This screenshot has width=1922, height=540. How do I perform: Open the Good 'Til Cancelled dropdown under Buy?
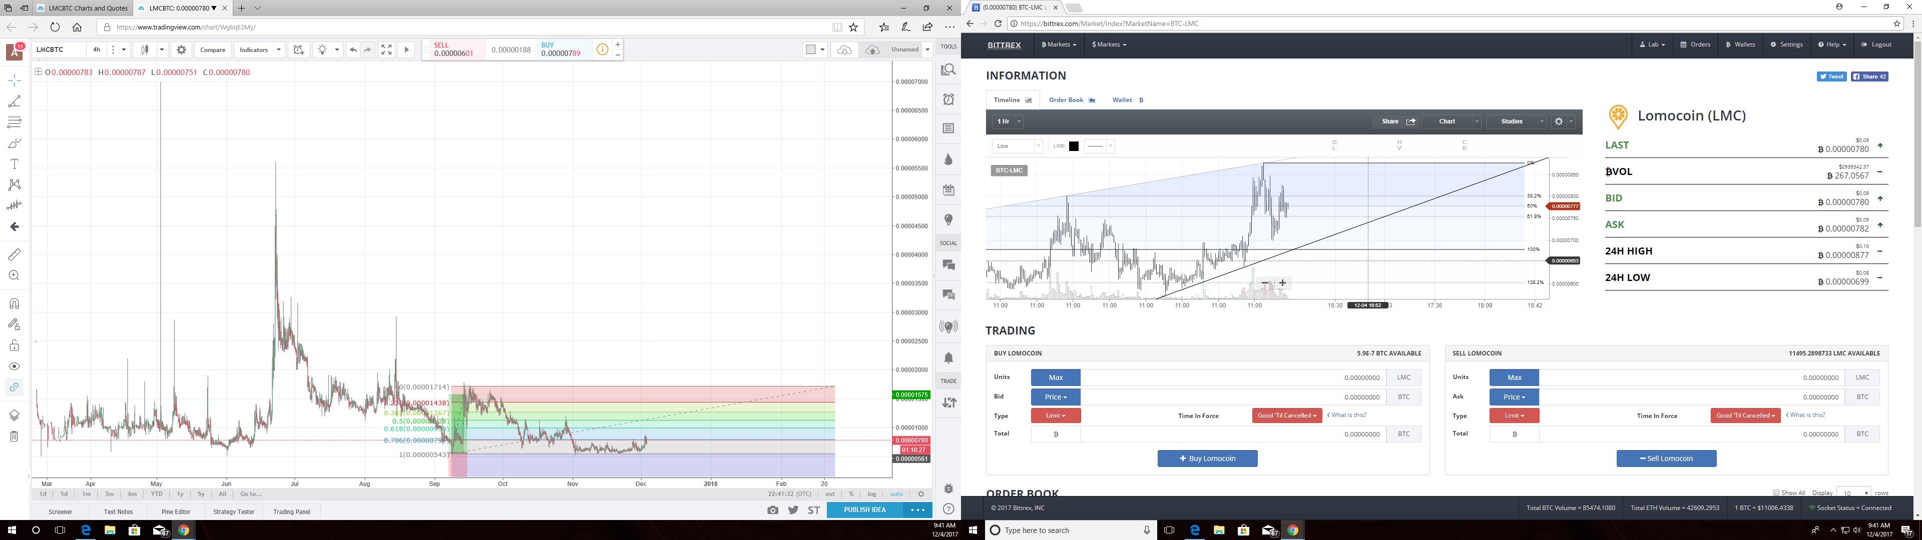click(1287, 415)
